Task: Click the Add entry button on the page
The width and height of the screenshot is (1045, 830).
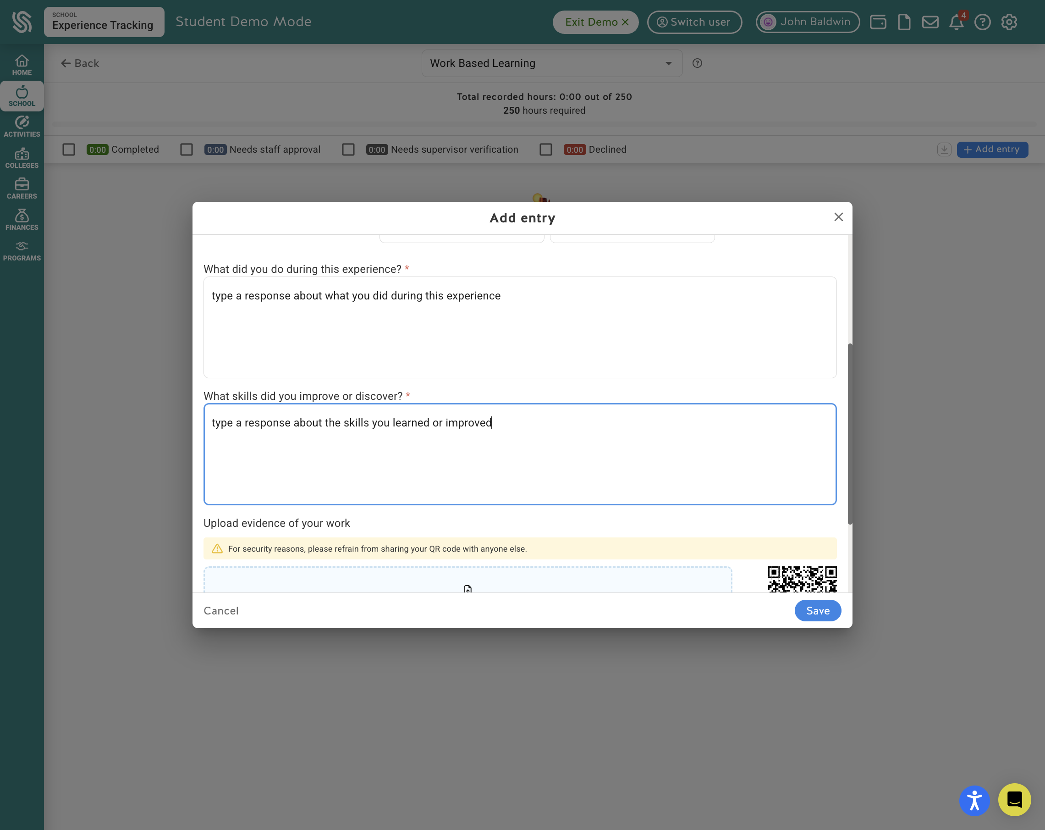Action: (x=992, y=149)
